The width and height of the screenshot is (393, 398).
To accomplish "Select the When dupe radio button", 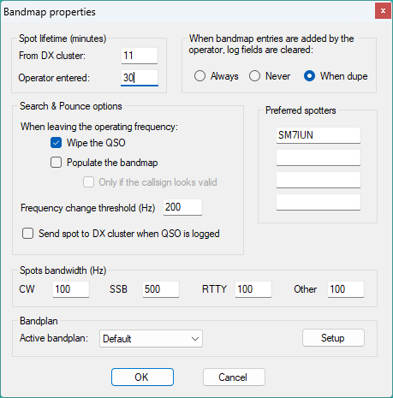I will pos(309,76).
